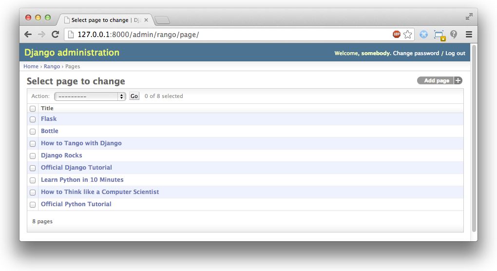Go back with the browser back arrow
This screenshot has width=497, height=271.
tap(28, 34)
